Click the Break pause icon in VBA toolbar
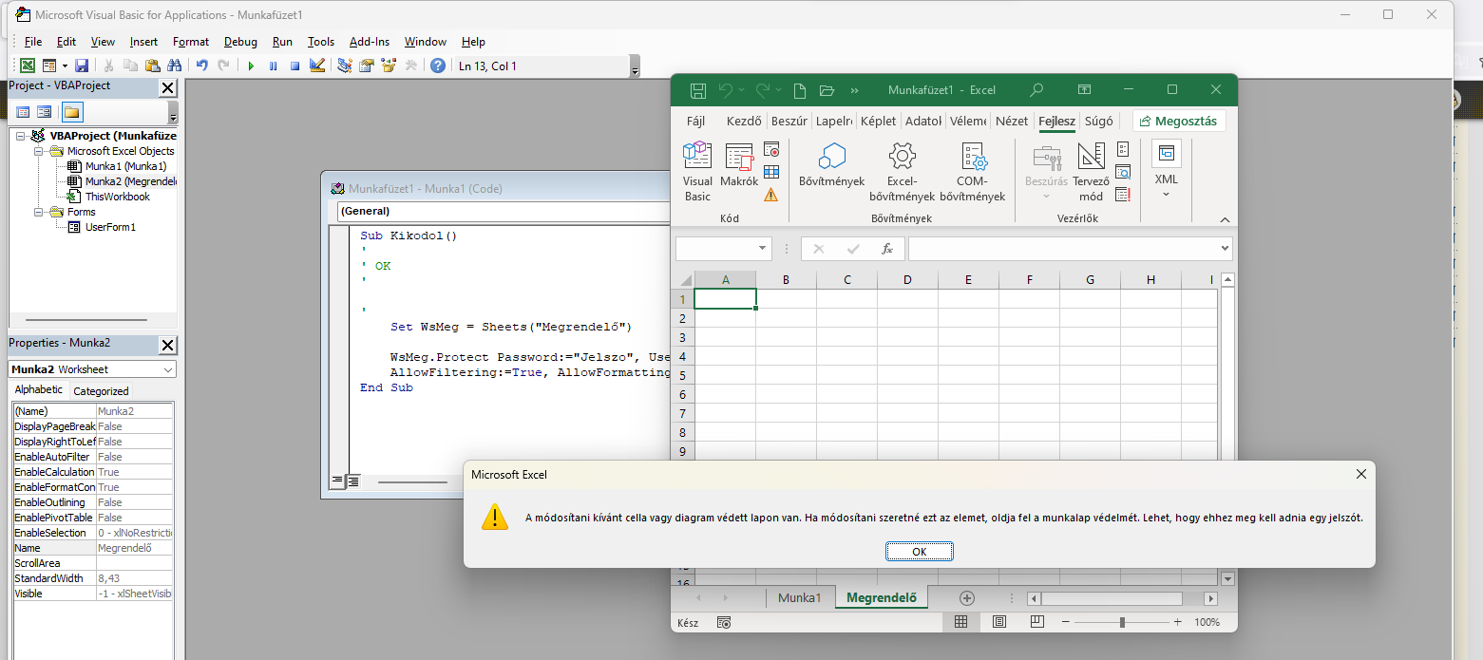This screenshot has width=1483, height=660. point(274,66)
